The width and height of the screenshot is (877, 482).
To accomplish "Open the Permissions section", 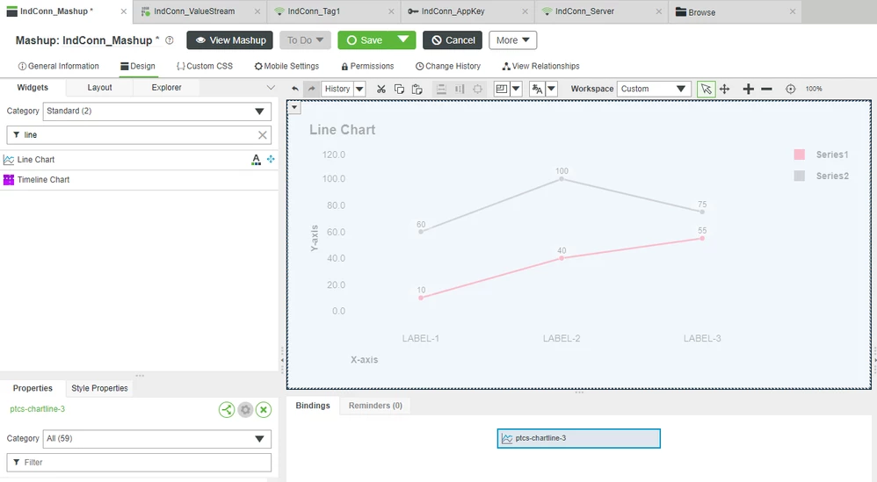I will 367,66.
